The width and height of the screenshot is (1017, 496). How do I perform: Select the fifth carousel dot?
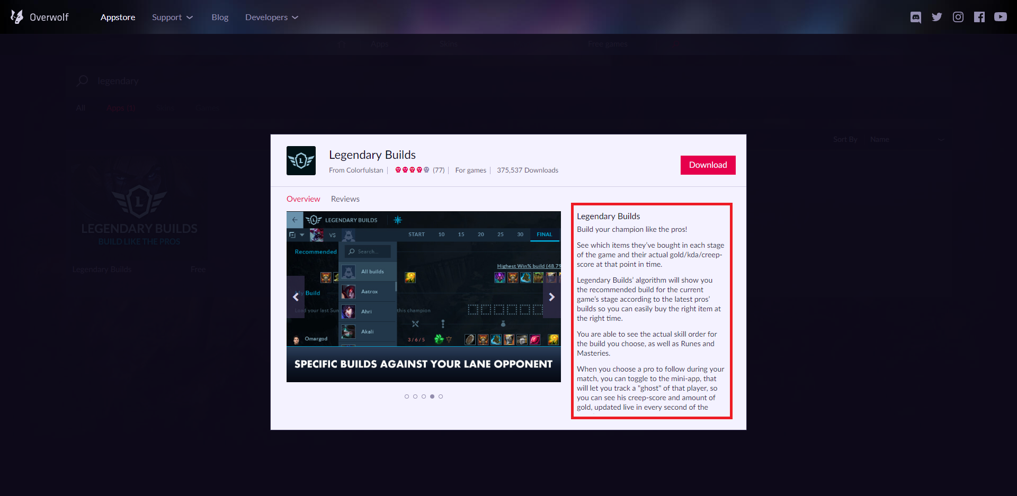[441, 396]
